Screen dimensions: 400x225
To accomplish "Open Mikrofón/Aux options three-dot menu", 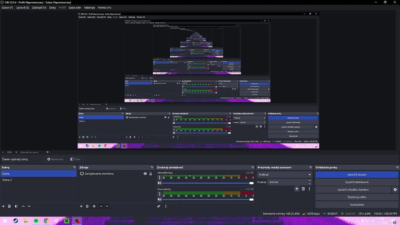I will [159, 177].
